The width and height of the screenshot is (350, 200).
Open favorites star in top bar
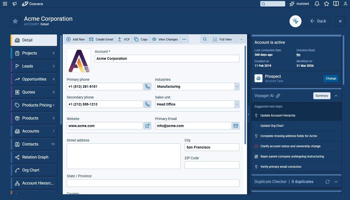point(326,4)
